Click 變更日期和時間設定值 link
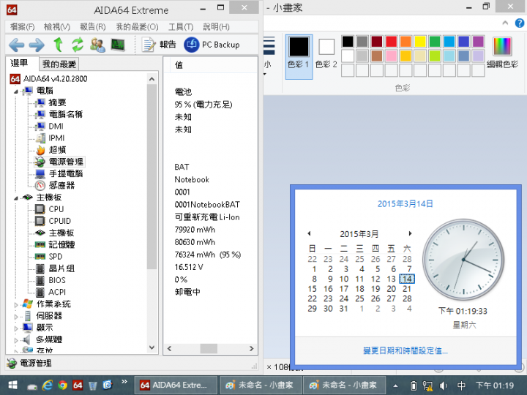 coord(405,351)
